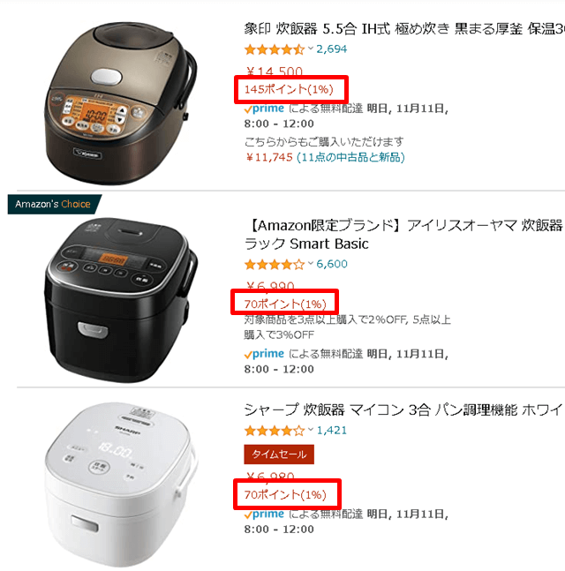
Task: Open the white Sharp rice cooker image
Action: [x=121, y=485]
